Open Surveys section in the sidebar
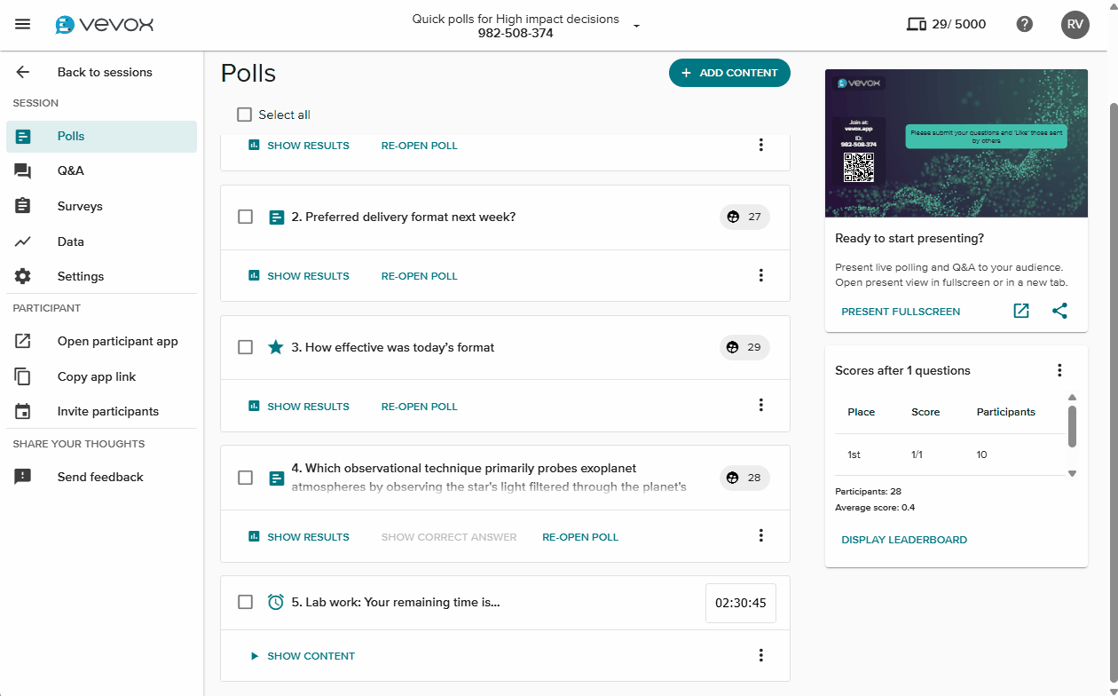 tap(80, 206)
